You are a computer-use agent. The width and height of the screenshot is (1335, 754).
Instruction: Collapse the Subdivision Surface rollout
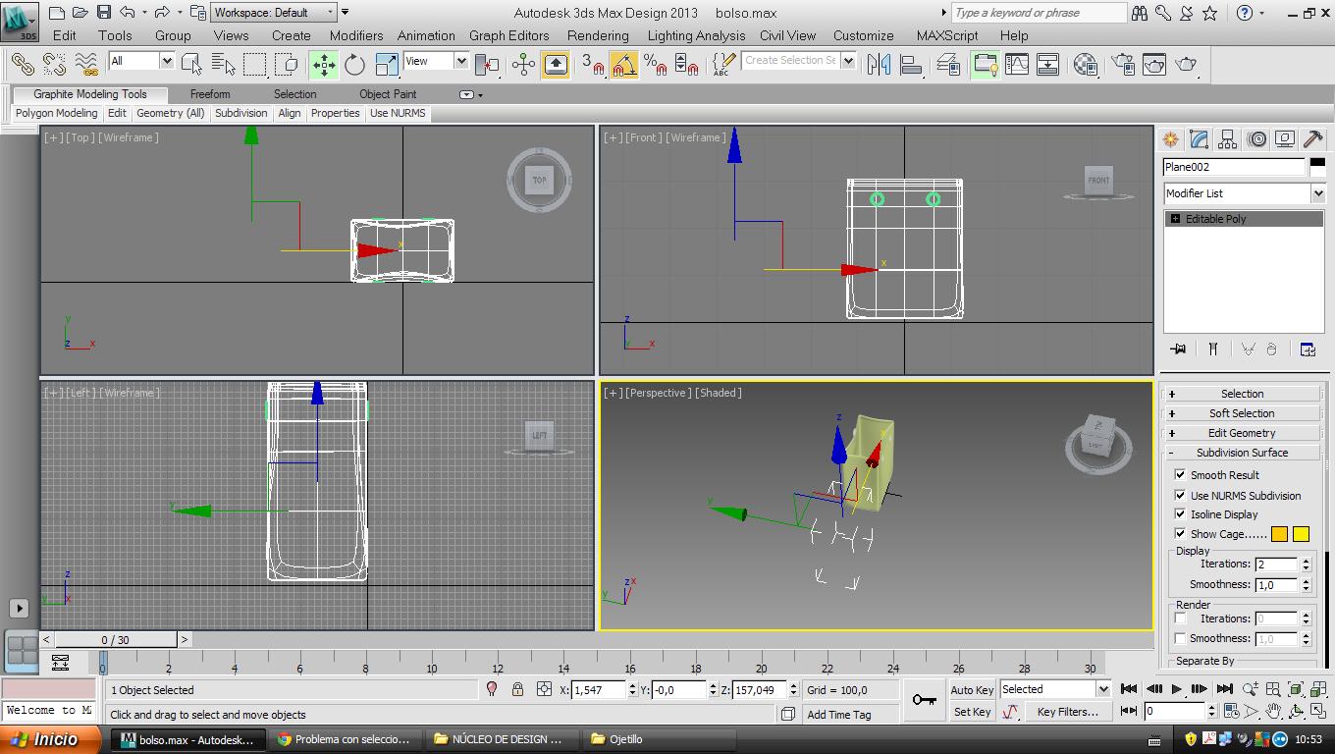pyautogui.click(x=1242, y=453)
